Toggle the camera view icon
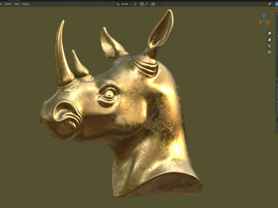278x208 pixels. click(269, 46)
